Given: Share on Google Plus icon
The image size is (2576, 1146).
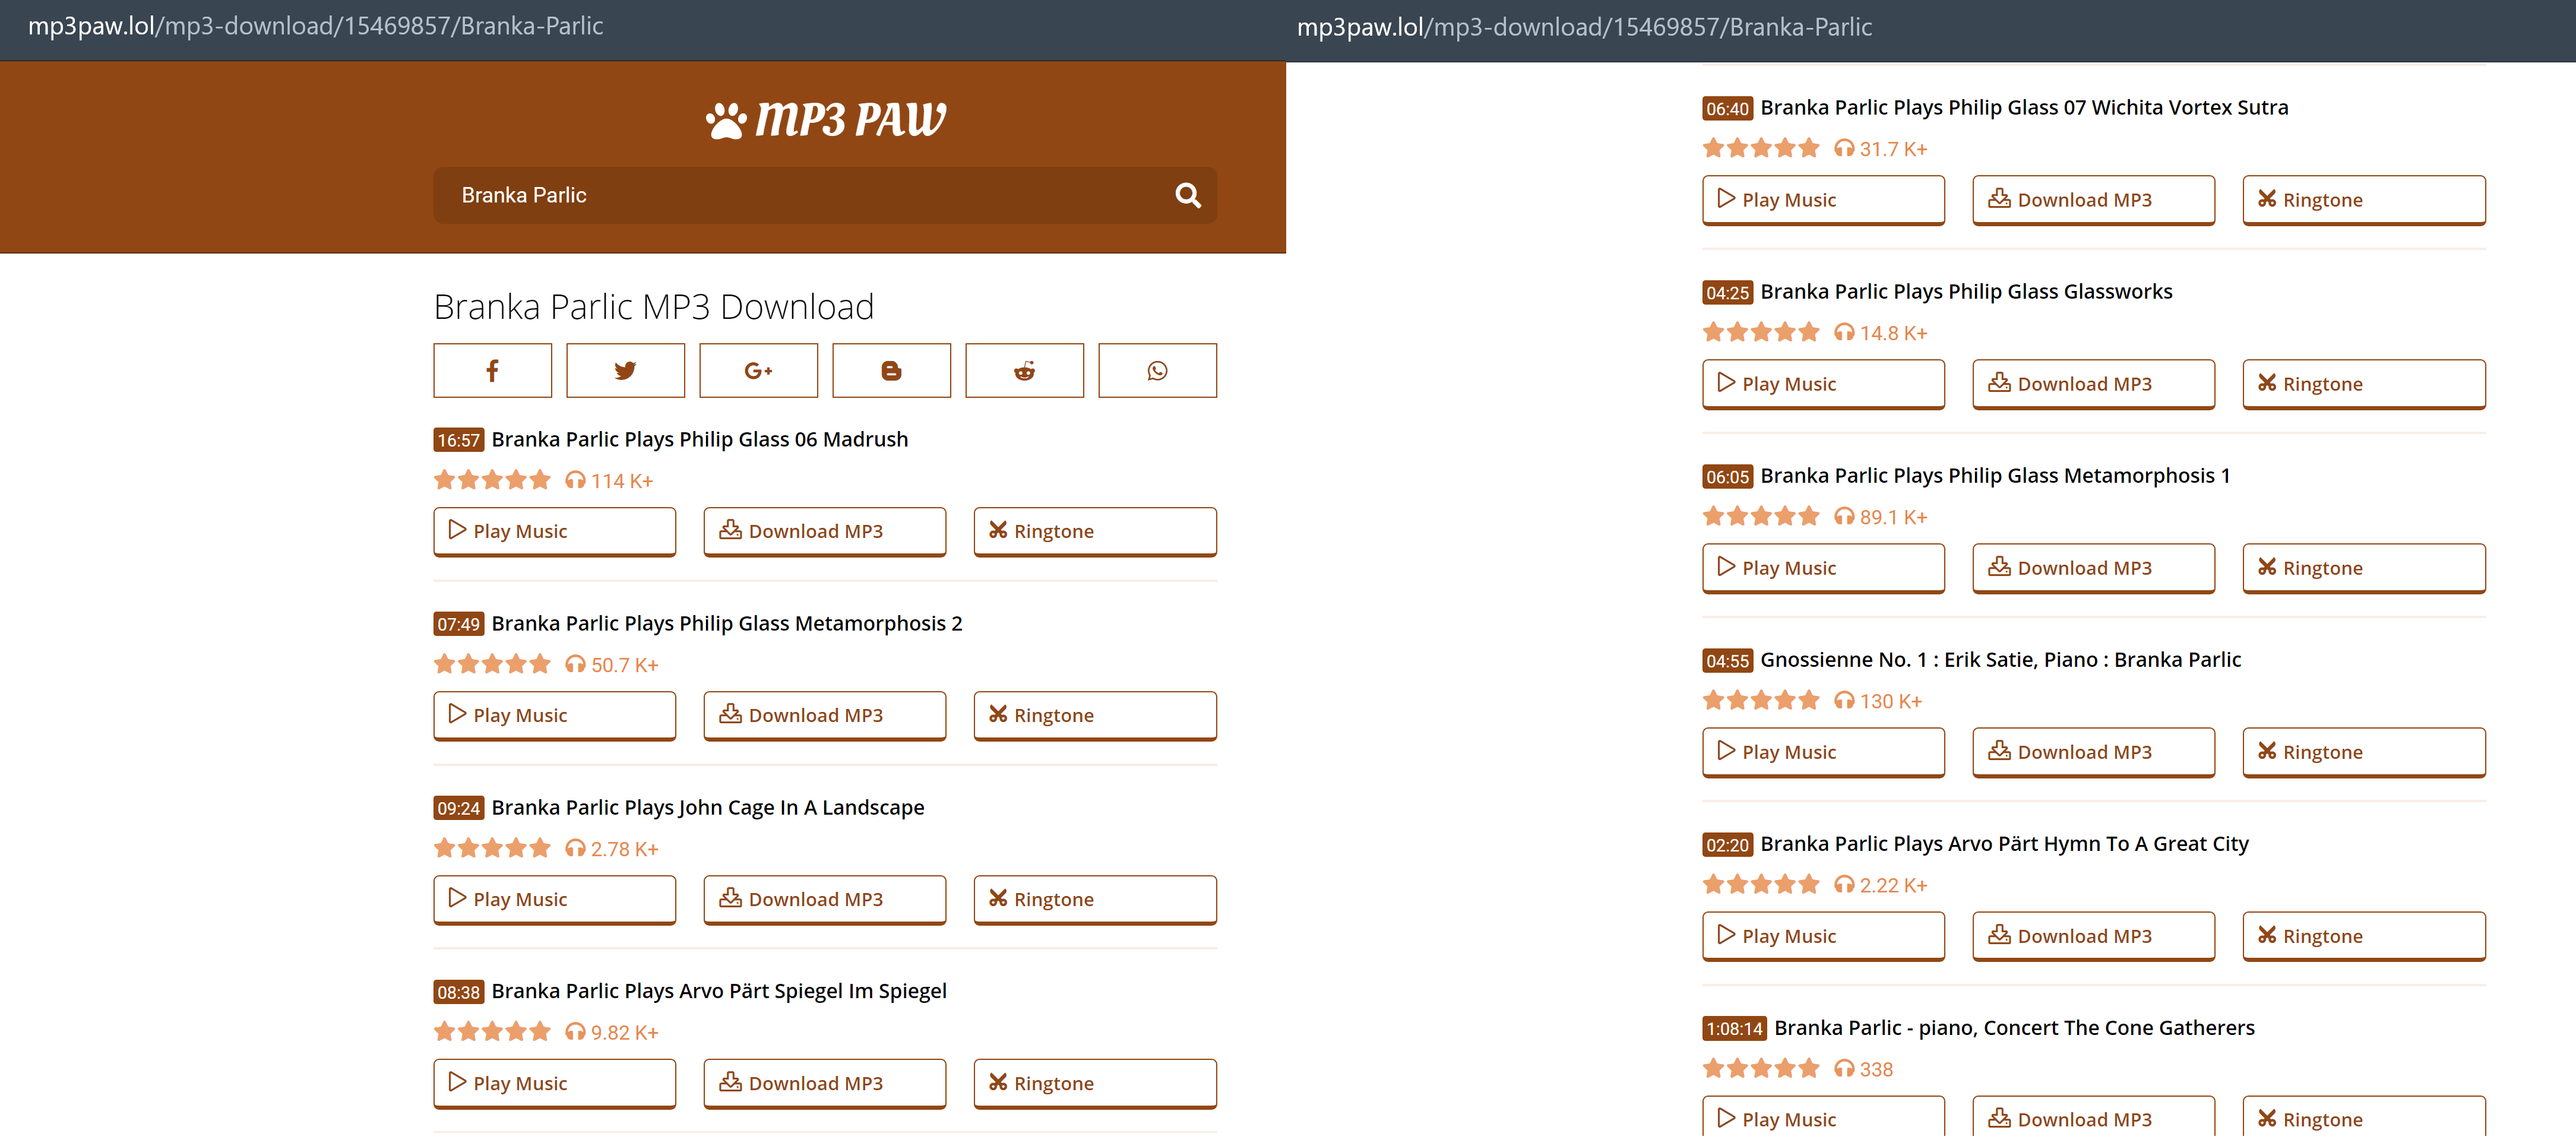Looking at the screenshot, I should pyautogui.click(x=758, y=371).
